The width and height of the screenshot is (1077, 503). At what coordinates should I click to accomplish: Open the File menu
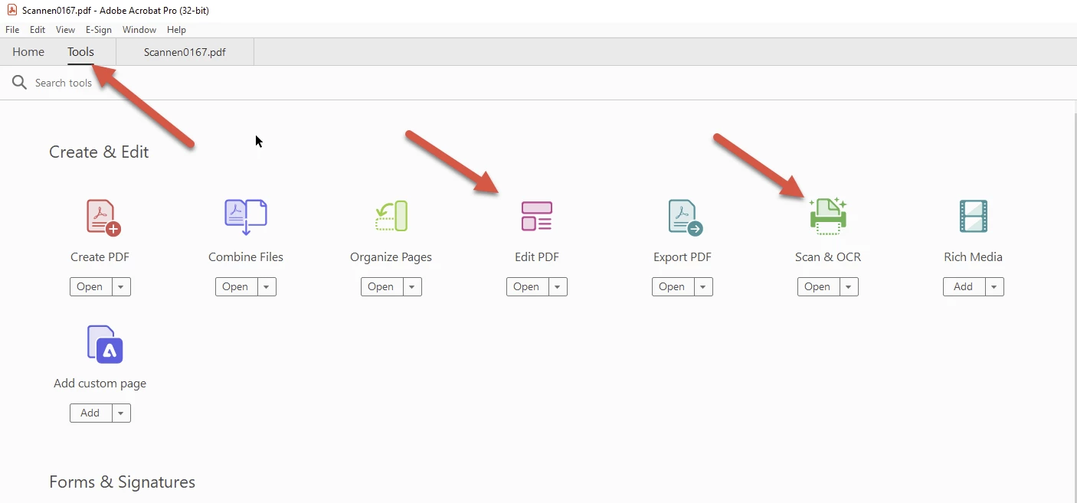point(12,30)
